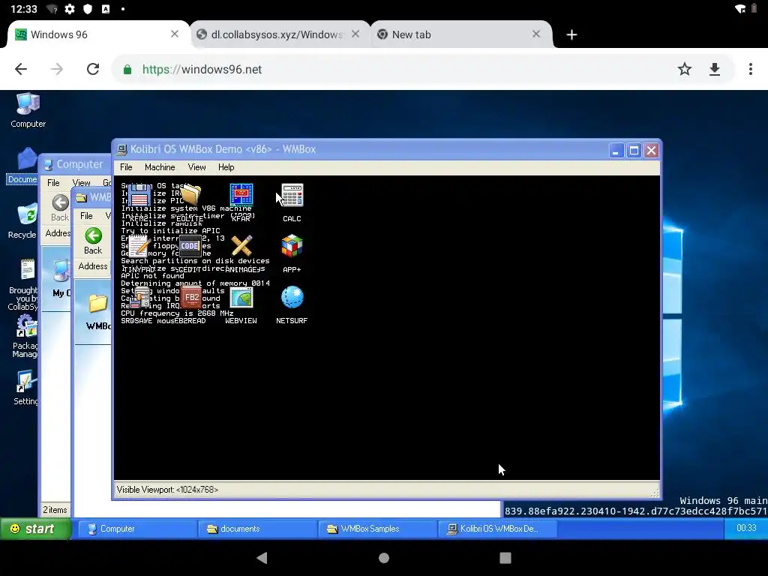Click the green padlock site info icon
Screen dimensions: 768x576
tap(127, 70)
